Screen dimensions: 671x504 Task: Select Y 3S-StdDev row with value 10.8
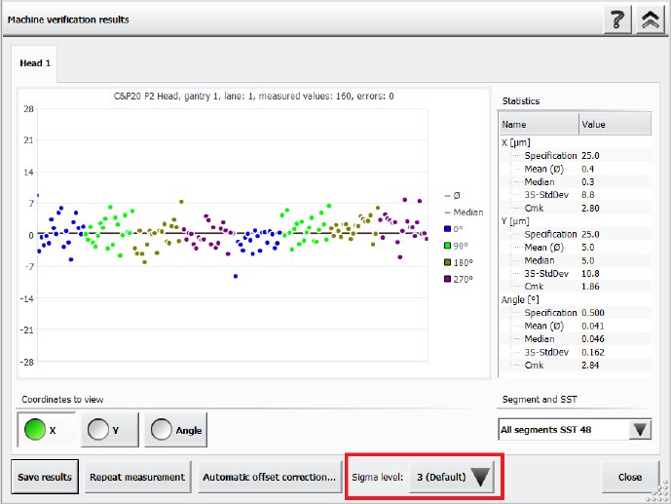[x=576, y=274]
